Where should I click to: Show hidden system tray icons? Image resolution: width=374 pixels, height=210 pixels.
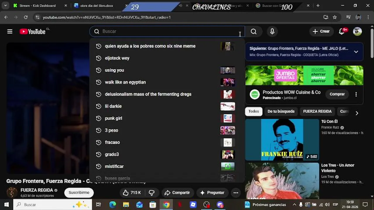(x=294, y=204)
